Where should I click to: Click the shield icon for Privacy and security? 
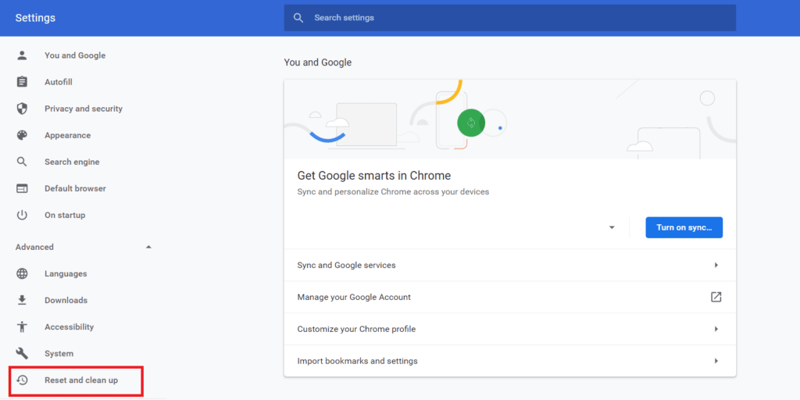[x=22, y=109]
